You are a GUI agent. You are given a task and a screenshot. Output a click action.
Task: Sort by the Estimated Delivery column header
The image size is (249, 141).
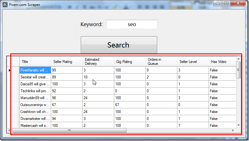[x=98, y=61]
